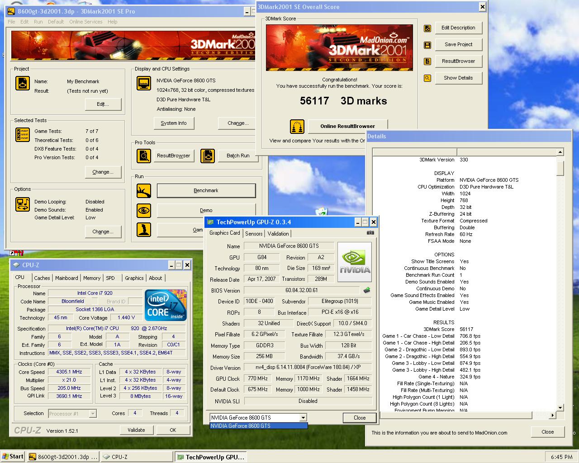Click Change... button under Options
This screenshot has width=579, height=463.
click(x=103, y=231)
